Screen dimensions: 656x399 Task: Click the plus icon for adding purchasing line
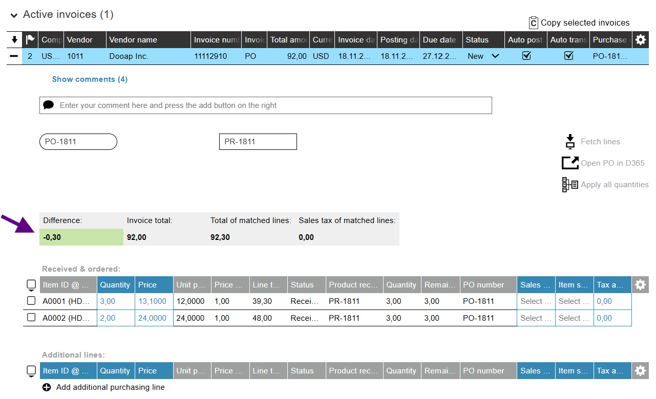pos(47,387)
